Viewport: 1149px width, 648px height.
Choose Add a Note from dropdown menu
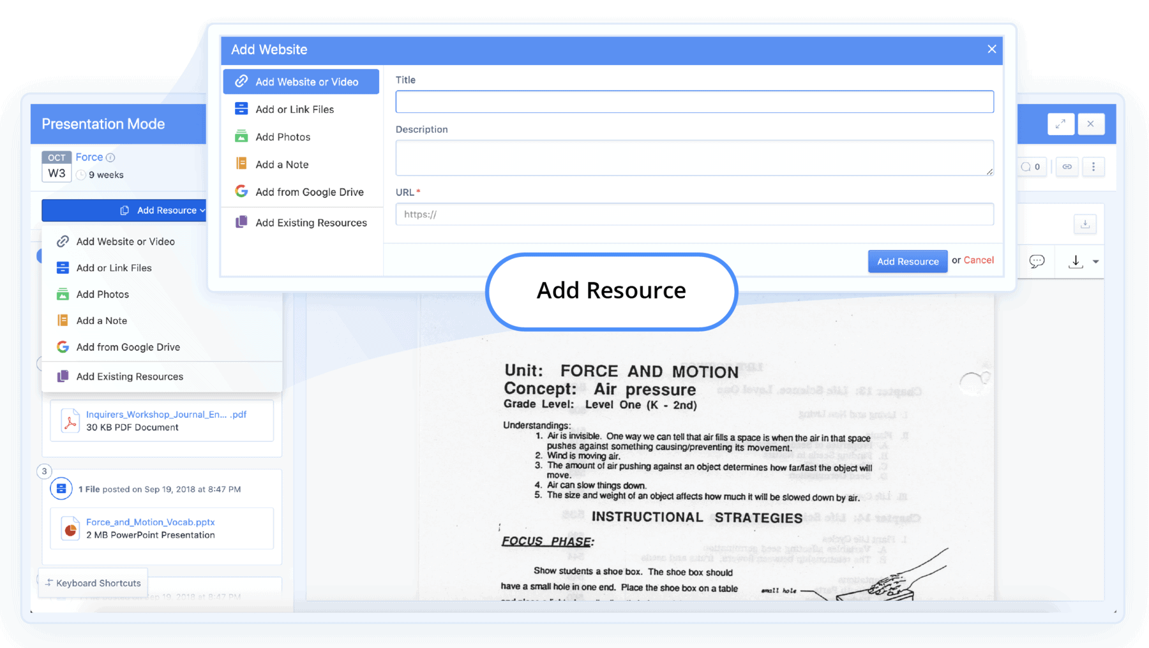click(x=162, y=321)
